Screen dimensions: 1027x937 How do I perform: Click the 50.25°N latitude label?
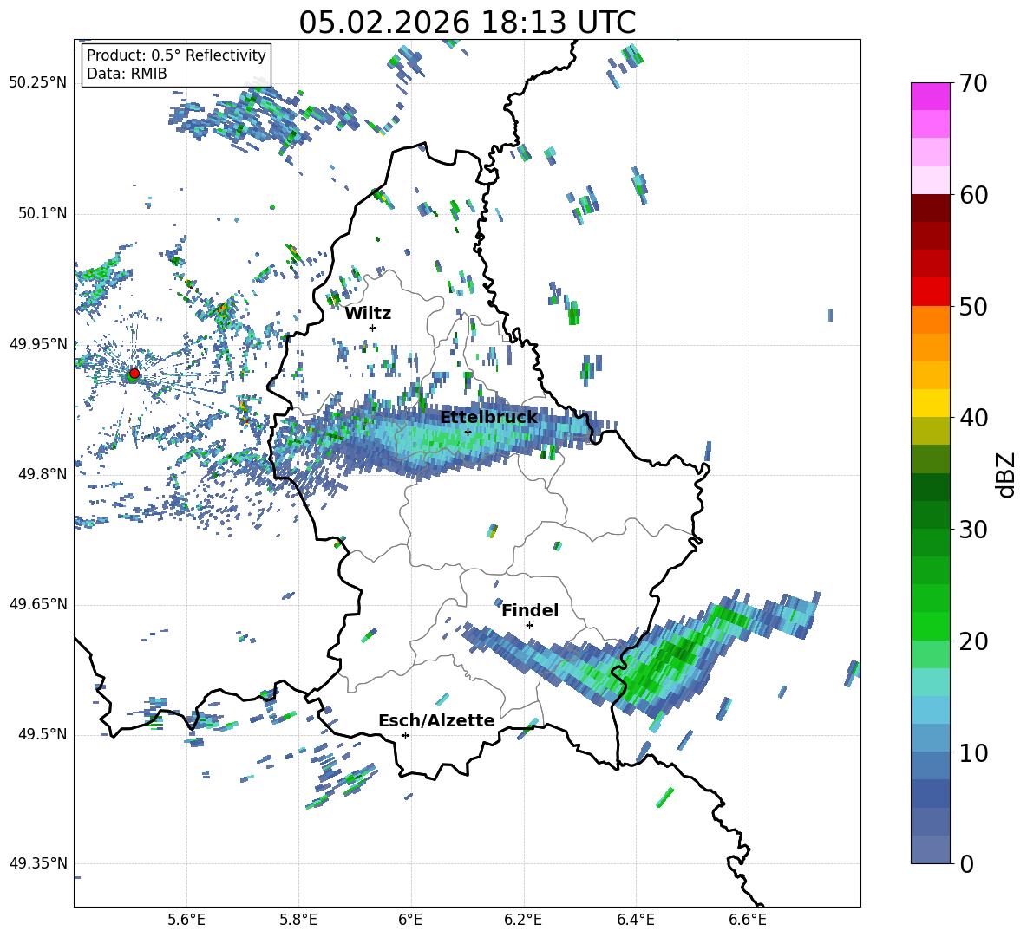pos(38,83)
